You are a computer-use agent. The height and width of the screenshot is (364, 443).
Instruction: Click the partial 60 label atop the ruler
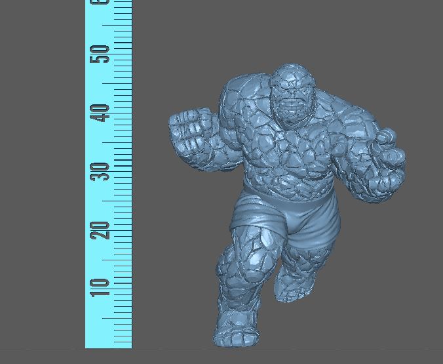101,3
